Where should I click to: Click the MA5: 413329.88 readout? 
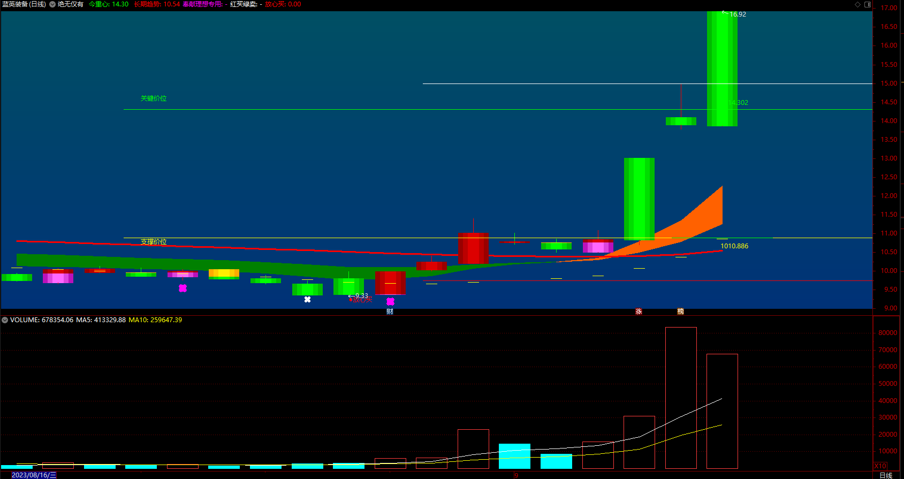(x=101, y=320)
